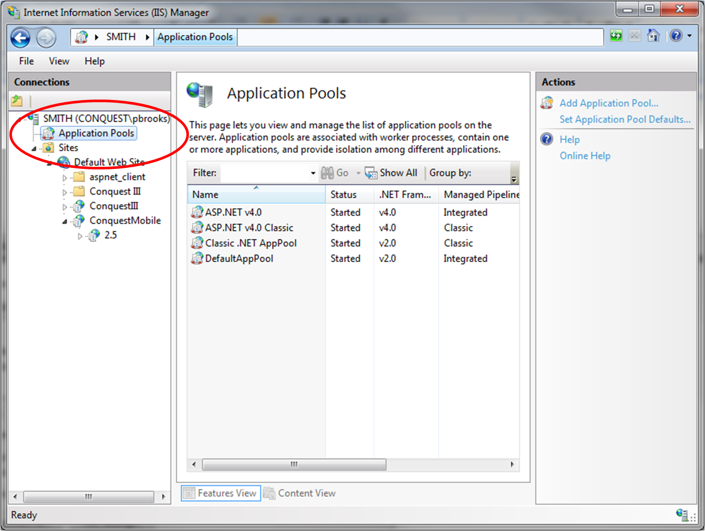The height and width of the screenshot is (531, 705).
Task: Click the Sites folder icon
Action: 48,148
